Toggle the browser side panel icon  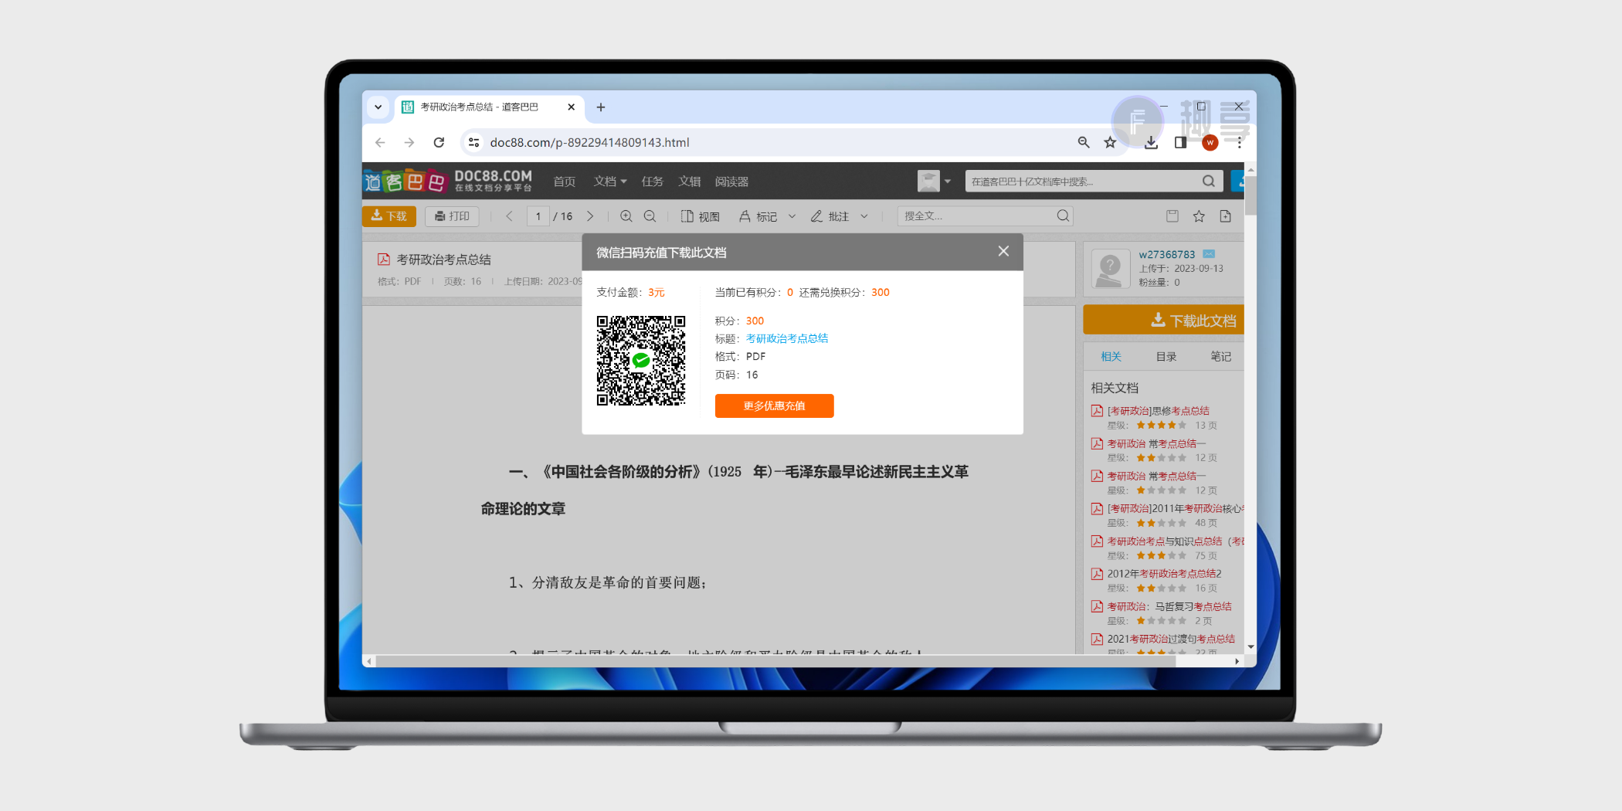tap(1180, 142)
